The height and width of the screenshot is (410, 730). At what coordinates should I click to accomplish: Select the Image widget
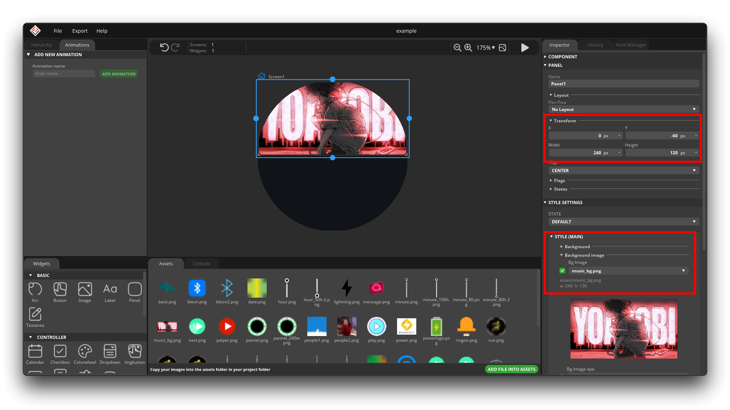[x=85, y=292]
